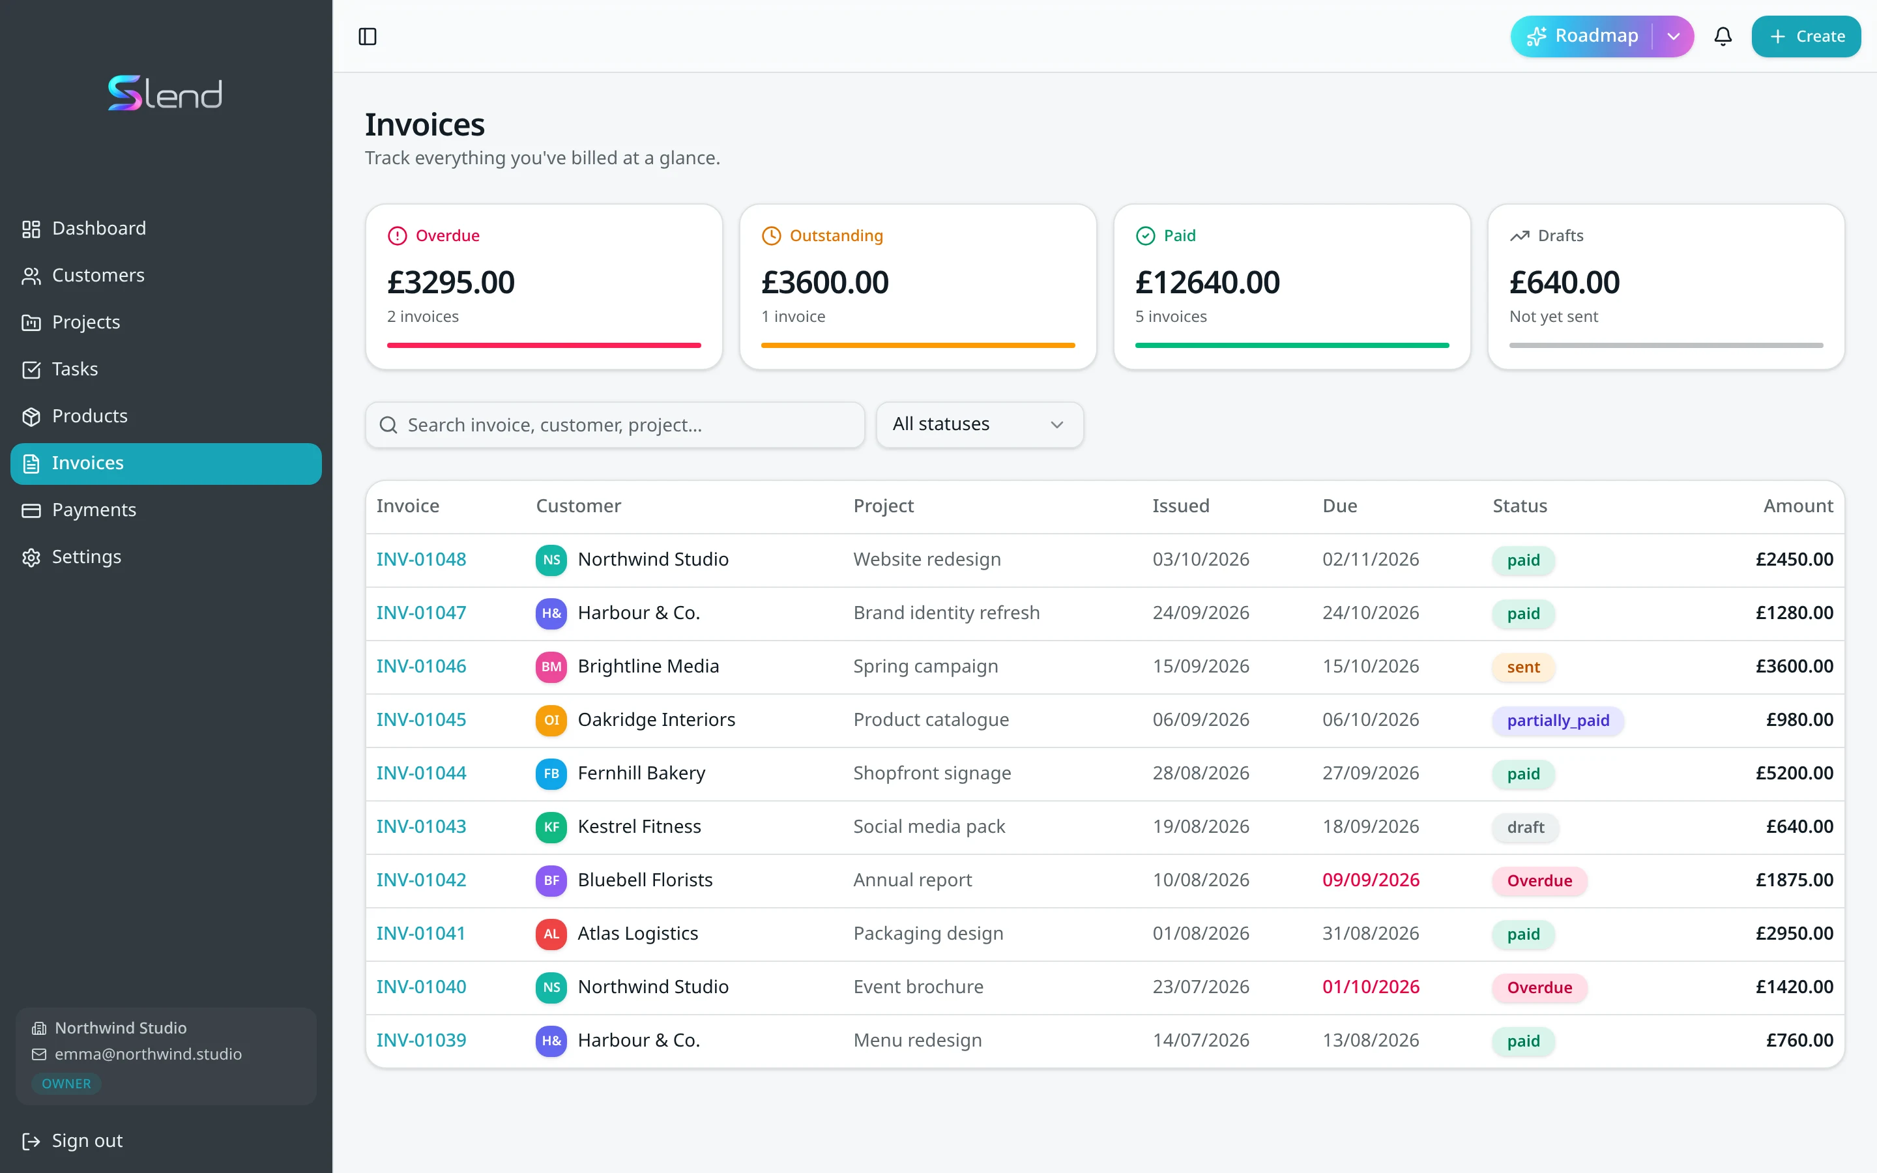Click the FB Fernhill Bakery avatar

[x=551, y=774]
